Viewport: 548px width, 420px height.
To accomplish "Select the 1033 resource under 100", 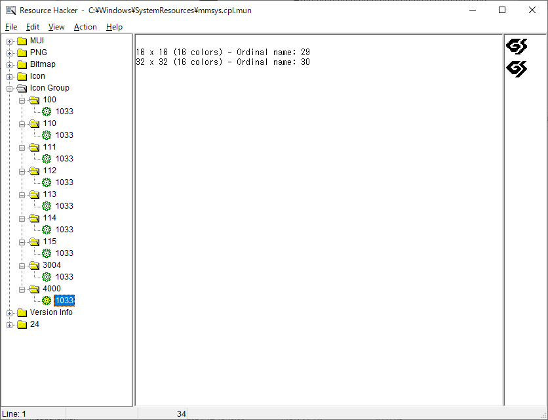I will [64, 112].
